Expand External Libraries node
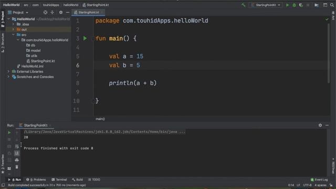 (x=8, y=71)
